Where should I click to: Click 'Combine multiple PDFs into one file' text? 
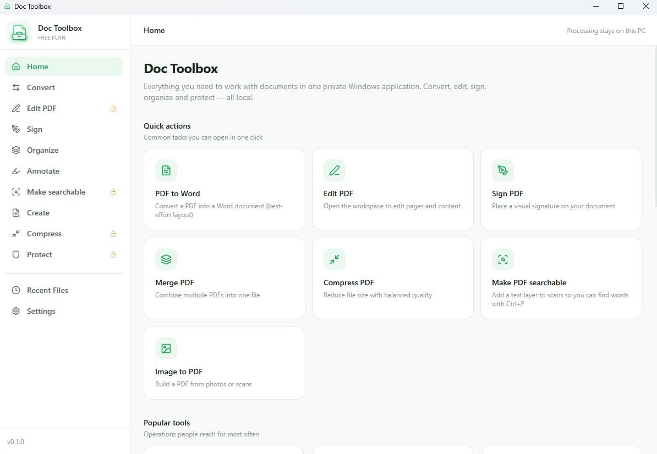click(207, 295)
